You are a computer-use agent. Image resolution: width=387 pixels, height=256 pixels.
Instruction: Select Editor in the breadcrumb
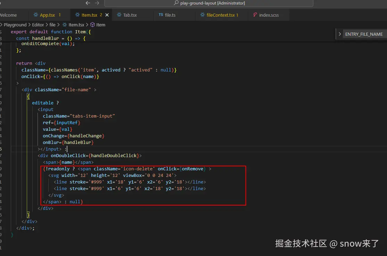click(38, 25)
